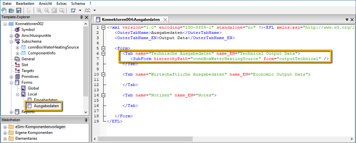Image resolution: width=356 pixels, height=143 pixels.
Task: Click the Template-Explorer scroll up arrow
Action: (85, 24)
